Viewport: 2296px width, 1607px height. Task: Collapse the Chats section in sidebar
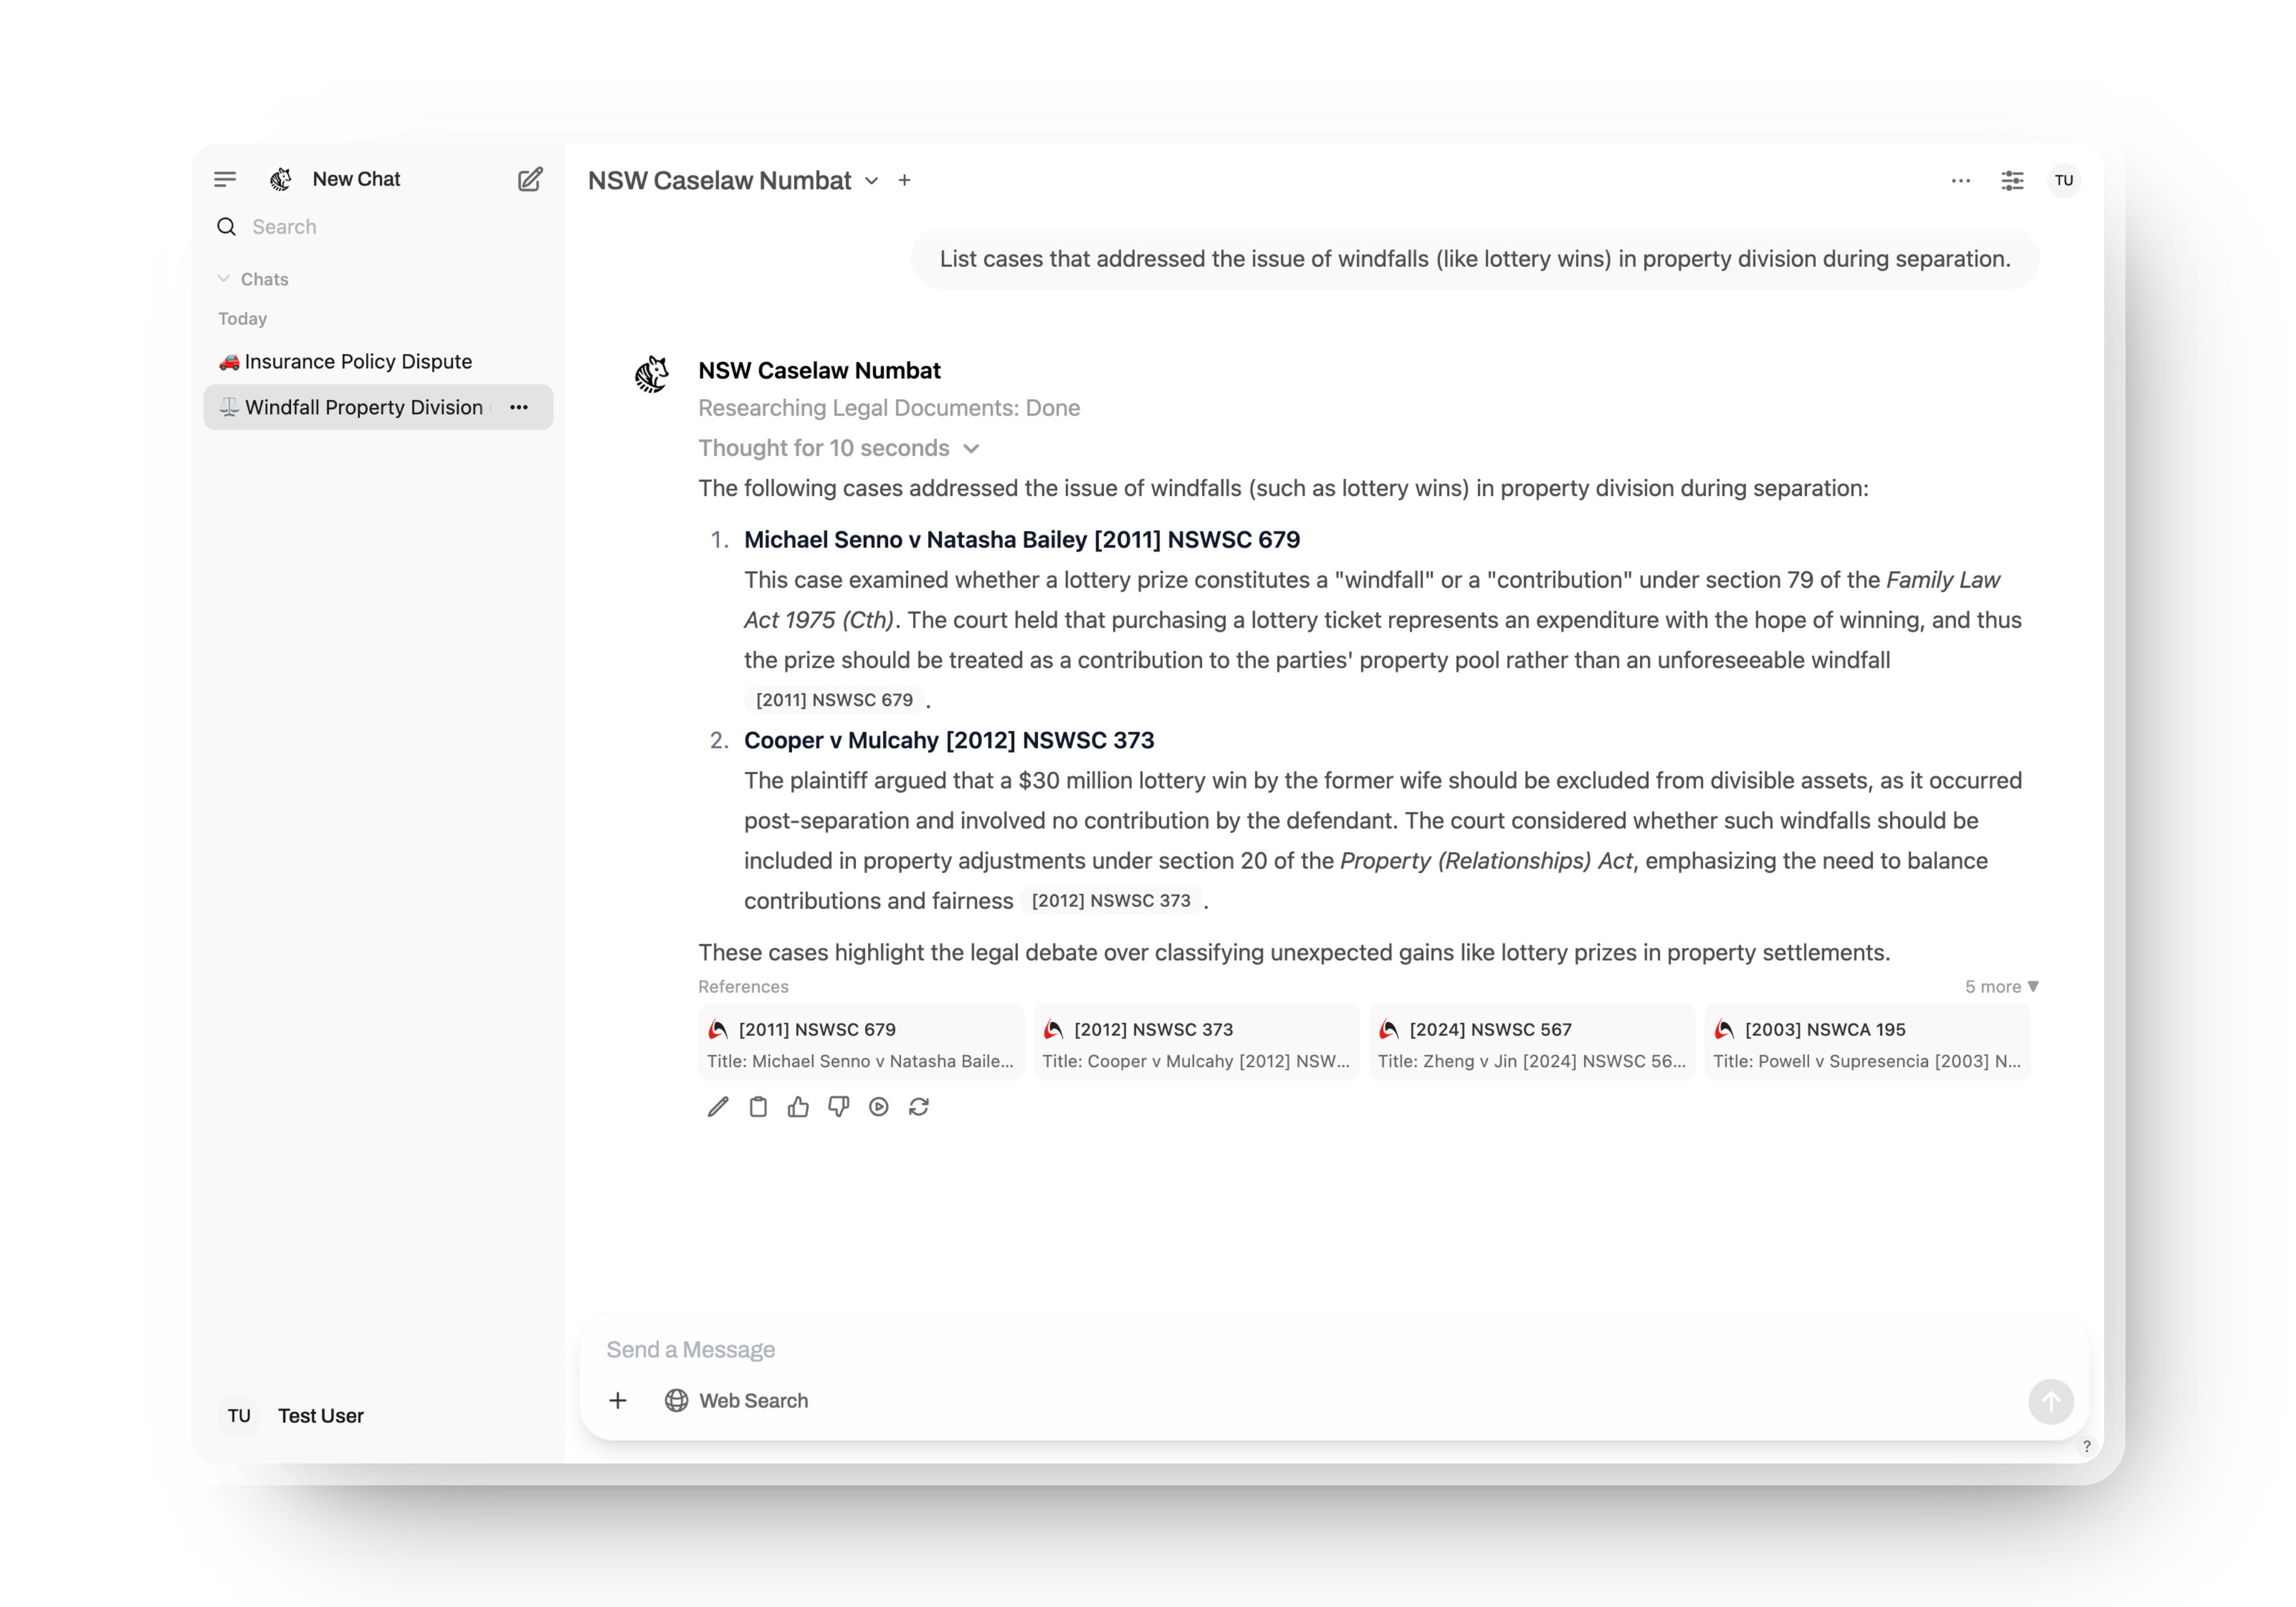(253, 279)
